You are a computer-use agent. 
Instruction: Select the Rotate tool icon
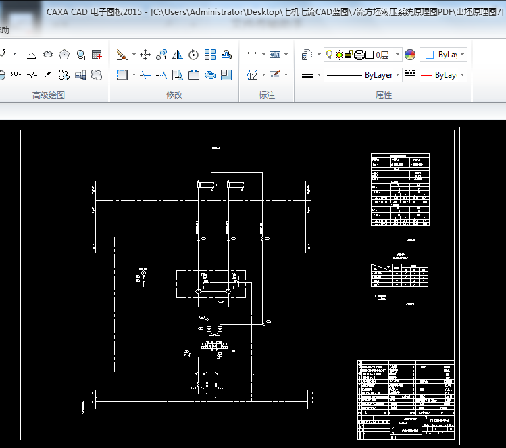[x=194, y=55]
